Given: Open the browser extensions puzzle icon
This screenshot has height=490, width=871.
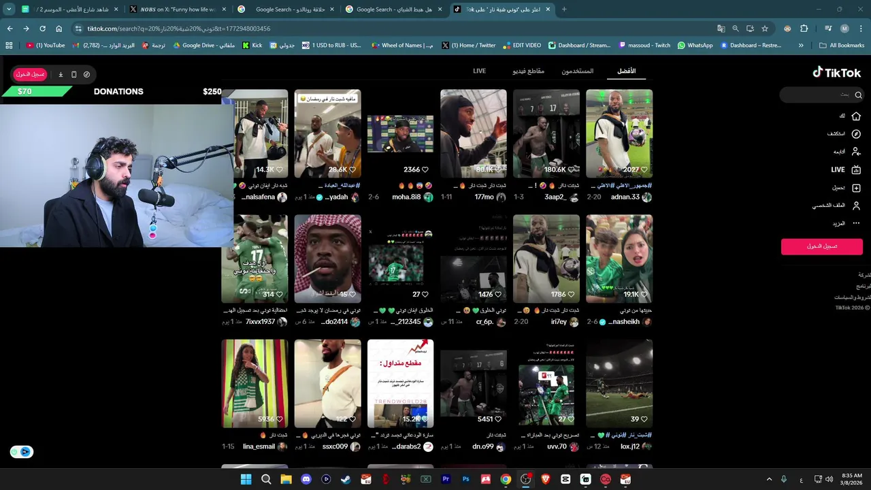Looking at the screenshot, I should (804, 29).
